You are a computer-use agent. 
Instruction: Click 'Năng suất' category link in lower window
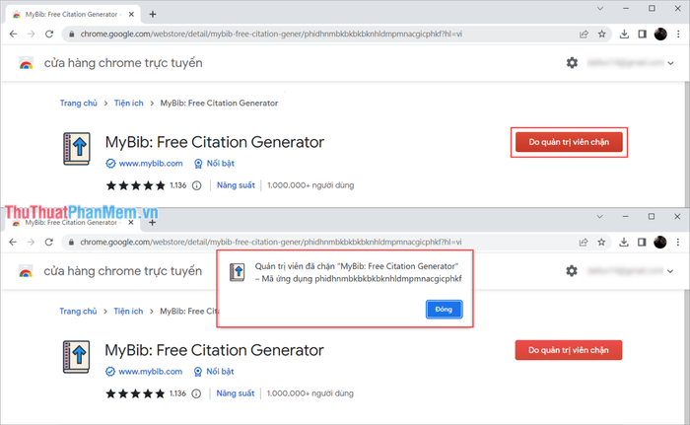236,393
